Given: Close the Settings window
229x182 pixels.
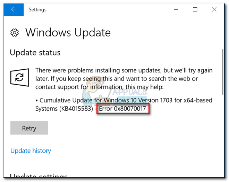Looking at the screenshot, I should pos(214,10).
